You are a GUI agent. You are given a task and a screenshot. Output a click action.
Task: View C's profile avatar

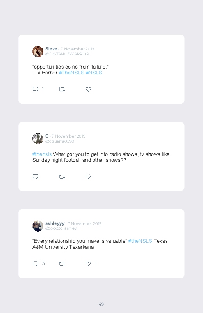38,139
